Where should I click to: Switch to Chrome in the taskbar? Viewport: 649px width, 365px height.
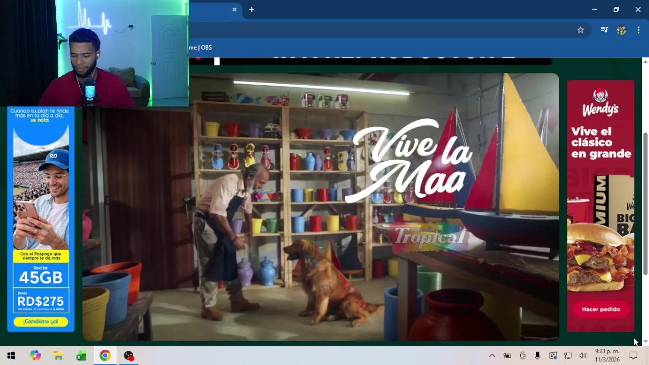[105, 356]
